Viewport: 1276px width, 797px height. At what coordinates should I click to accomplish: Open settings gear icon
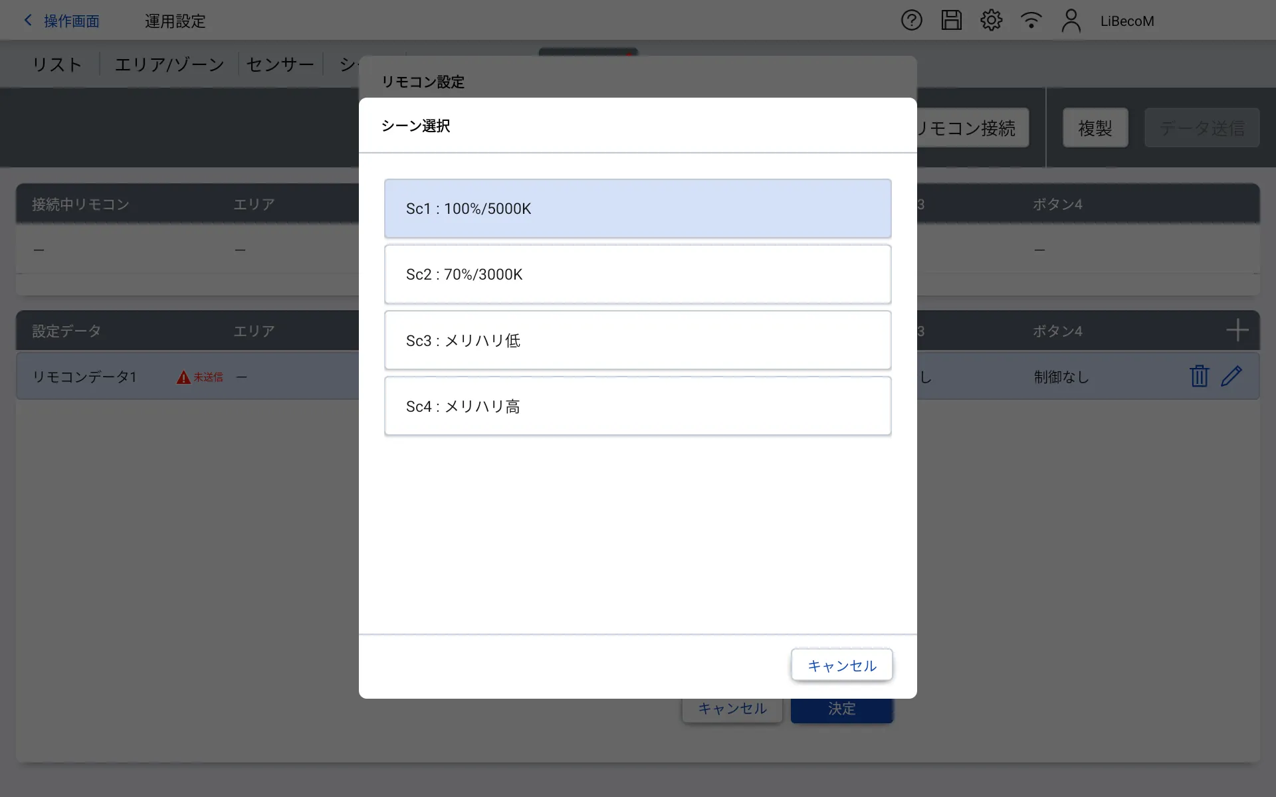991,21
